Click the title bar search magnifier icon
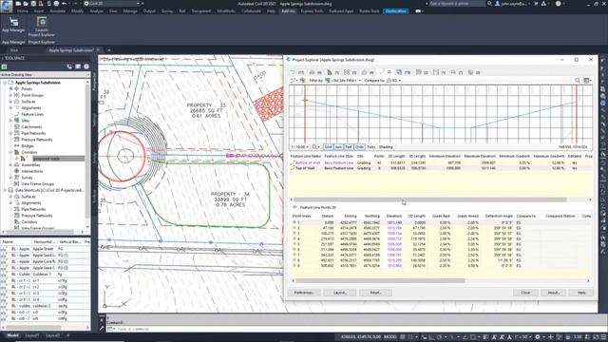Viewport: 608px width, 342px height. (x=490, y=4)
